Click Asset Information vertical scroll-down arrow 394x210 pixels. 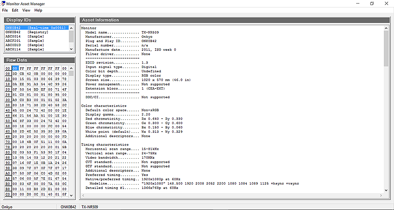(387, 190)
